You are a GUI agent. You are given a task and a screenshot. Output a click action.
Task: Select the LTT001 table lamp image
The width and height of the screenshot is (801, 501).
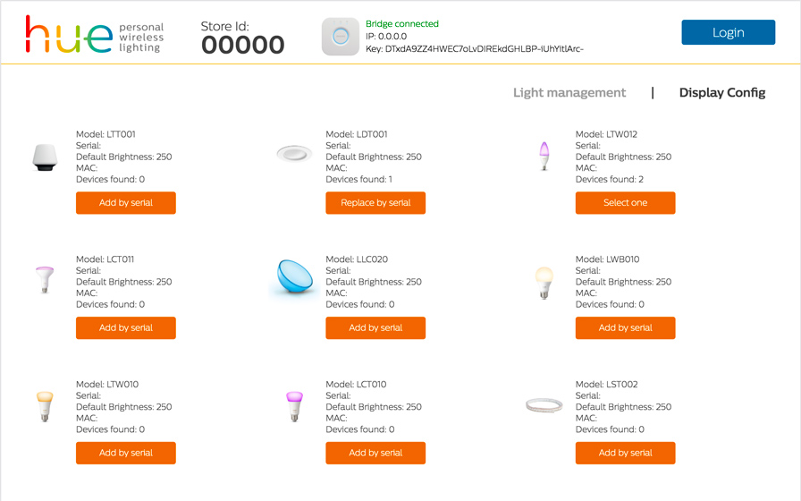45,157
